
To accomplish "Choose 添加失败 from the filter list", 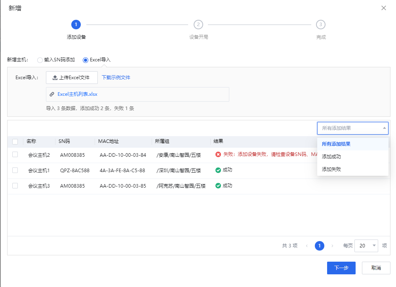I will [331, 169].
